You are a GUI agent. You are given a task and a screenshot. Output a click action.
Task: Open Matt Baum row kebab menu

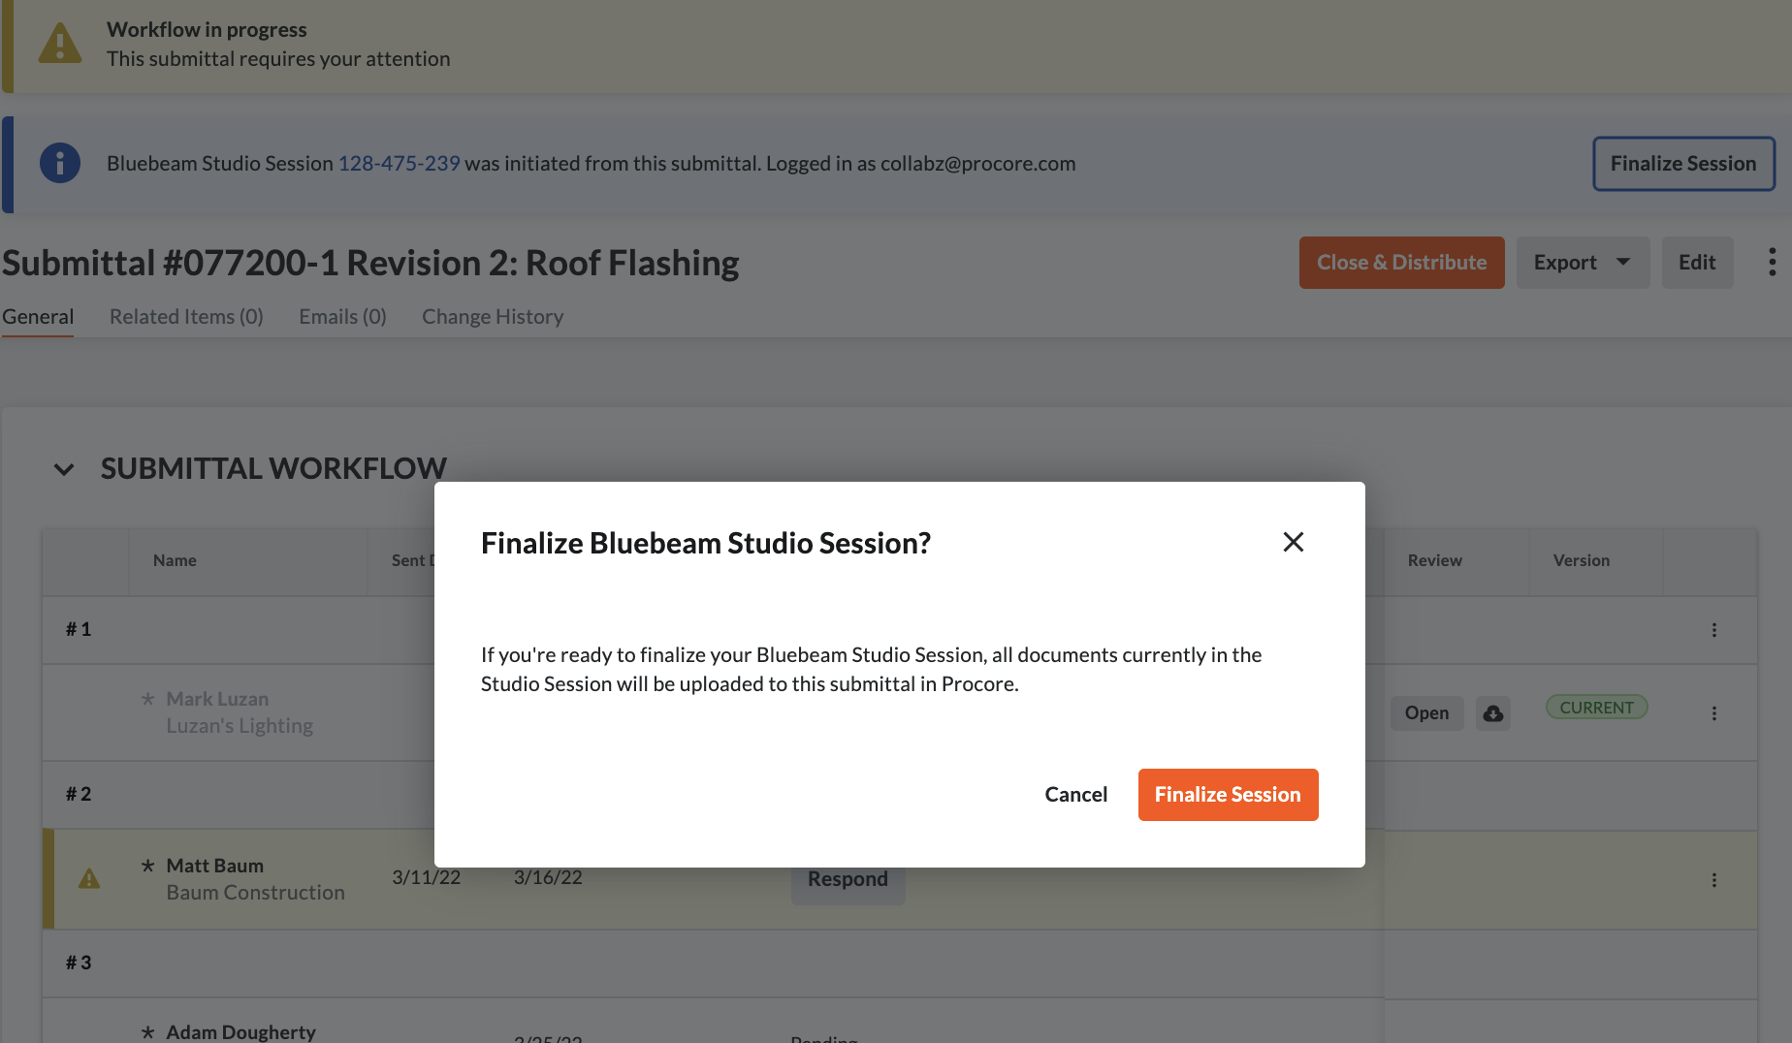coord(1713,880)
